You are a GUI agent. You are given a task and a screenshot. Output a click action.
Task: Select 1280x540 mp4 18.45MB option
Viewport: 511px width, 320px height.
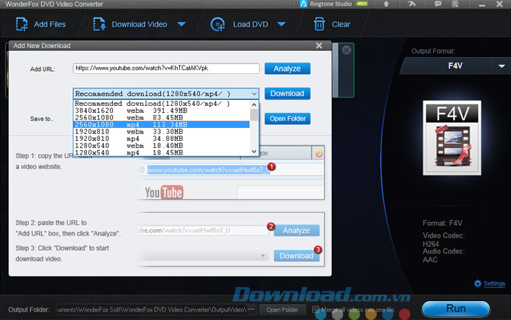162,152
